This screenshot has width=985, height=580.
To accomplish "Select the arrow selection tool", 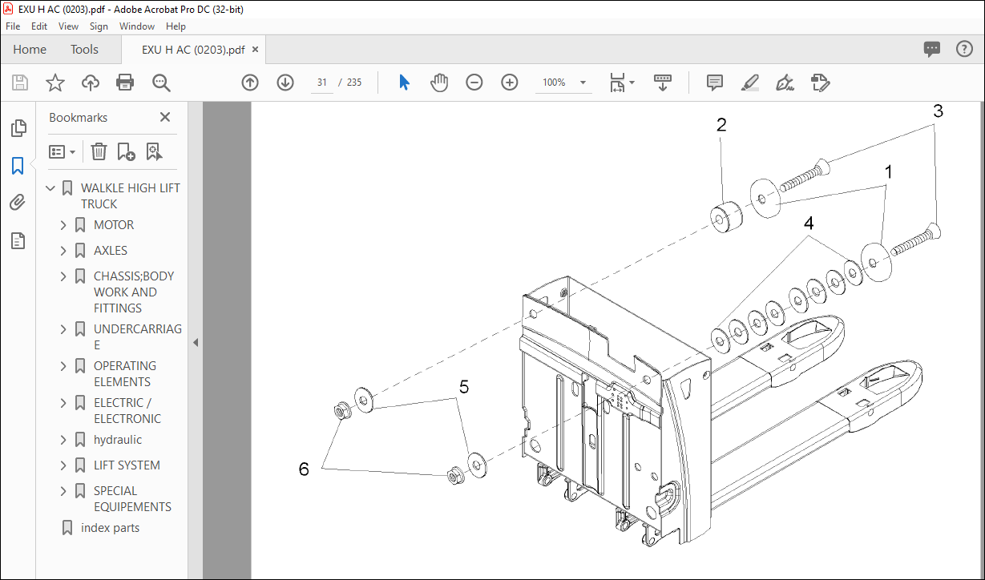I will 405,83.
